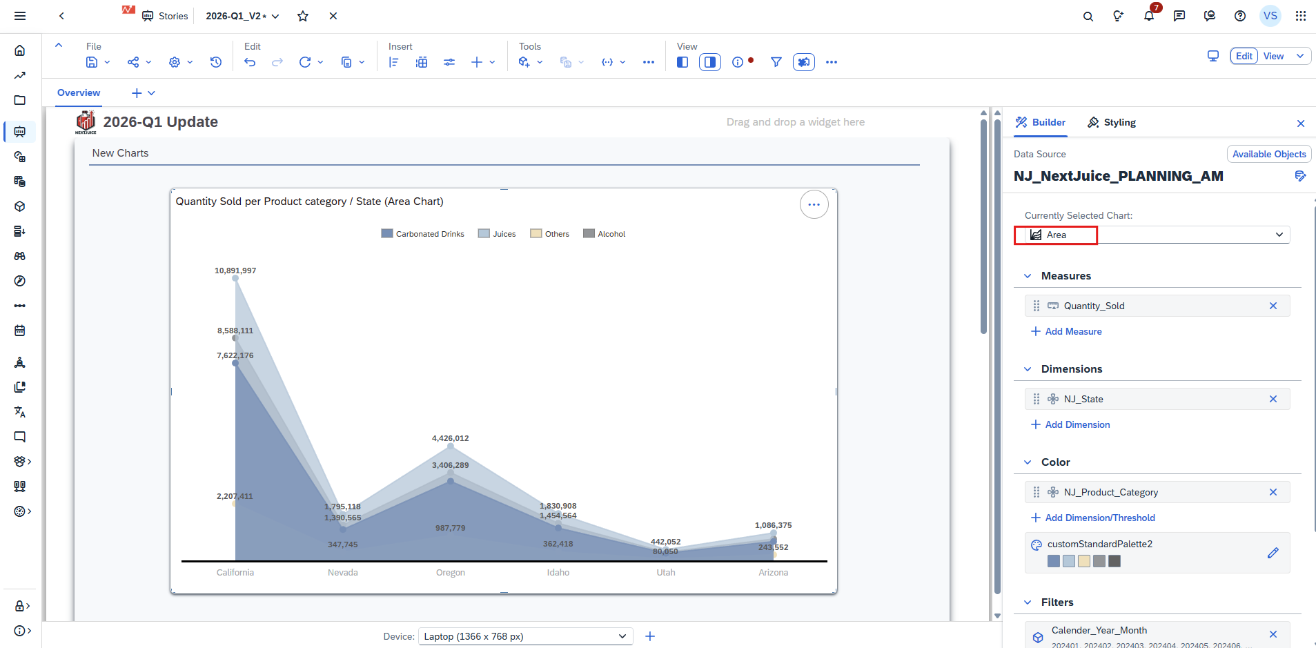Click the Available Objects button
Image resolution: width=1316 pixels, height=648 pixels.
[1269, 154]
